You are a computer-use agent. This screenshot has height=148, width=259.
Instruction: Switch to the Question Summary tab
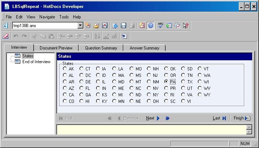[x=101, y=48]
